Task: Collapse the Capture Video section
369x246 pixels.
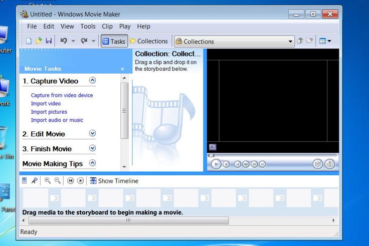Action: (92, 81)
